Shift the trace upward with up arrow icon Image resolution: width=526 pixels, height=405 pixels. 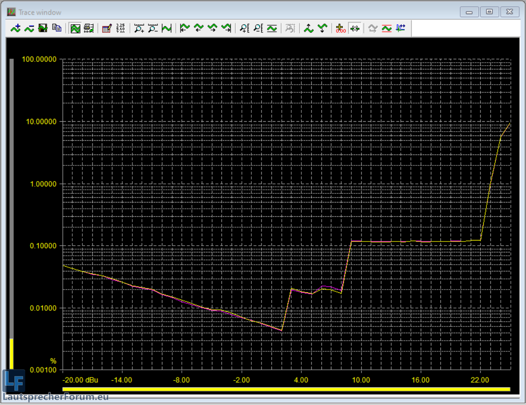click(x=309, y=29)
